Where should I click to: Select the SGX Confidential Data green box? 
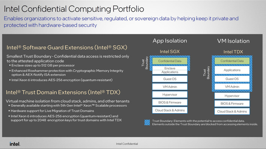(x=170, y=61)
